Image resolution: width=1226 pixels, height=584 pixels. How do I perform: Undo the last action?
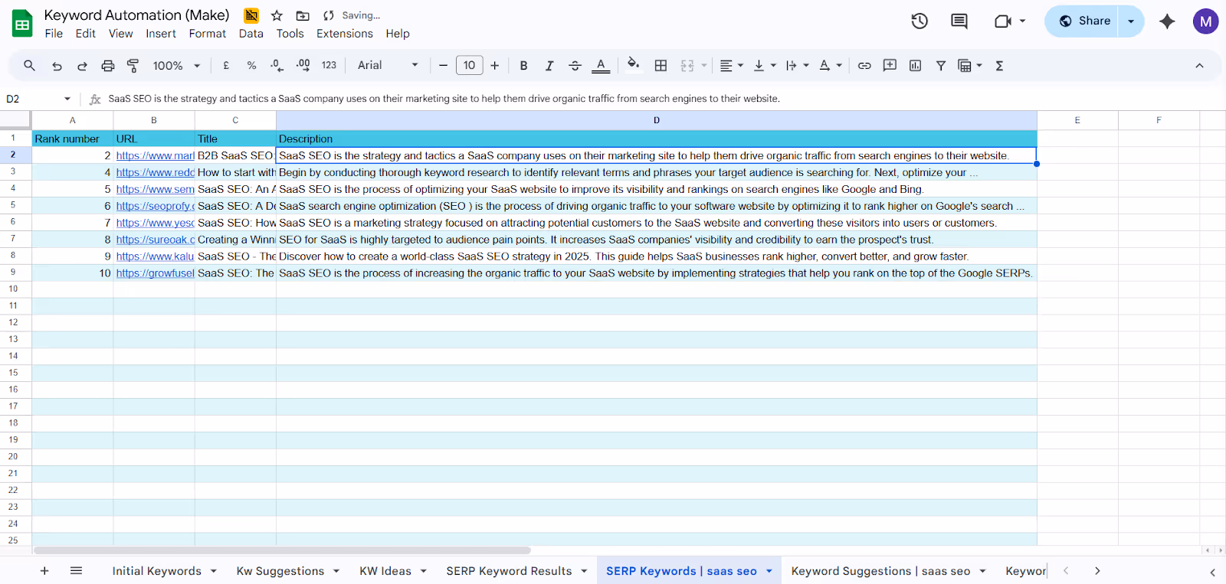(x=57, y=66)
